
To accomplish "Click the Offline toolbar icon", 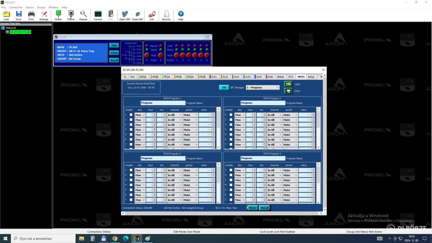I will (71, 15).
